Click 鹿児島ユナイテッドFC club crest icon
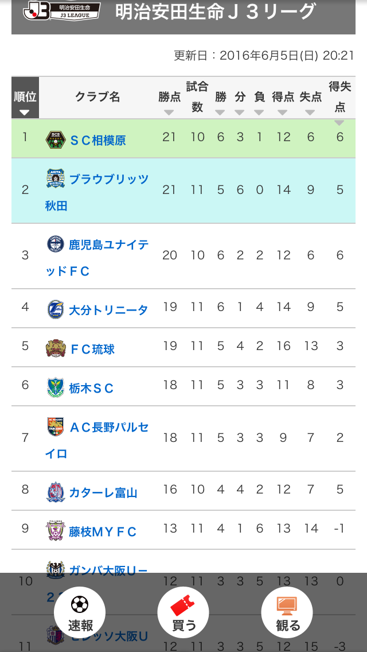This screenshot has width=367, height=652. coord(56,244)
